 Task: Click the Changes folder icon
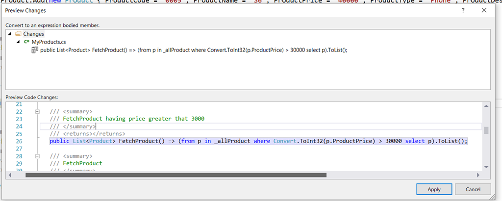pyautogui.click(x=18, y=34)
